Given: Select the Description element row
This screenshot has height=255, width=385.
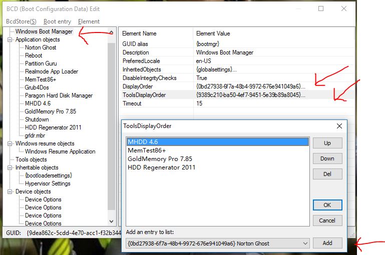Looking at the screenshot, I should click(237, 52).
